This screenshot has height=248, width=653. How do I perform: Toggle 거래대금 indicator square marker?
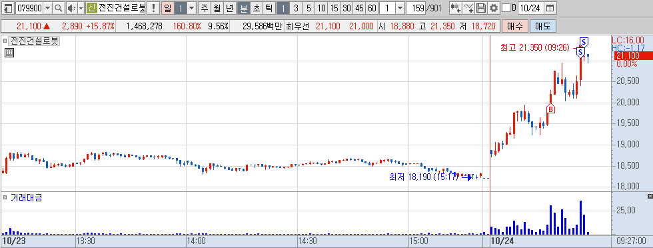[x=5, y=197]
